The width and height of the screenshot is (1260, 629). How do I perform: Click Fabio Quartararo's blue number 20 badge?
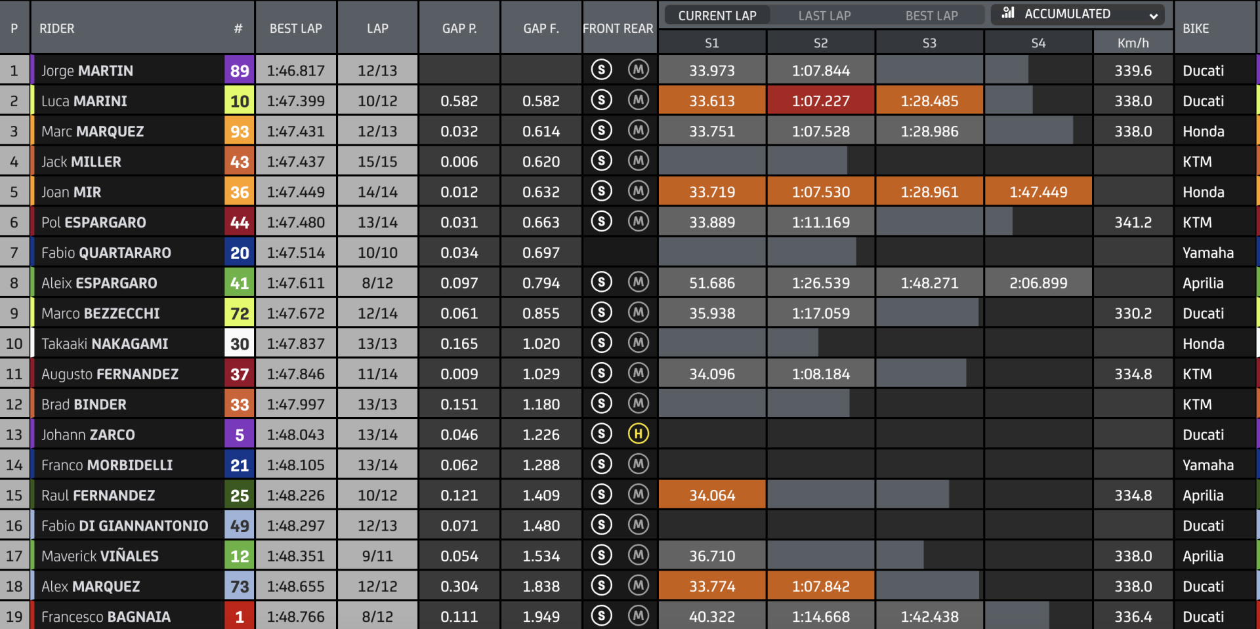pos(240,253)
